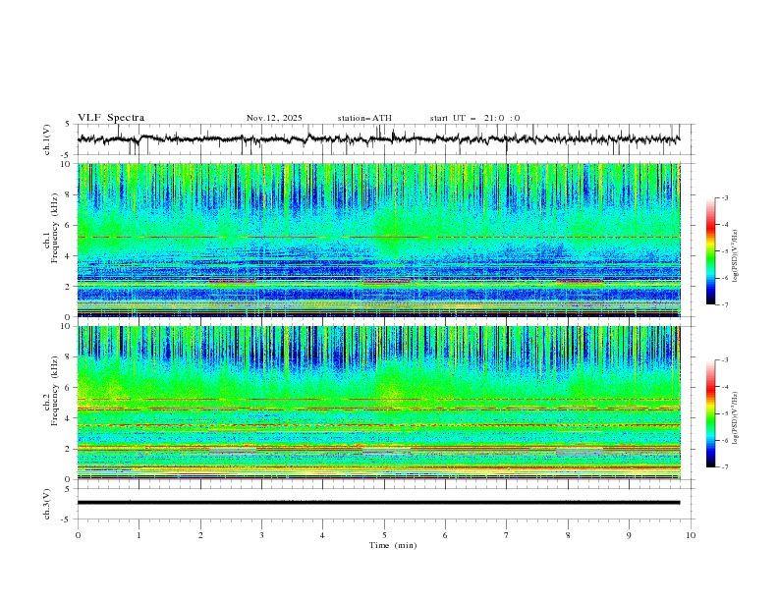The height and width of the screenshot is (601, 778).
Task: Click the 'ch.1(V)' waveform axis label
Action: coord(46,139)
